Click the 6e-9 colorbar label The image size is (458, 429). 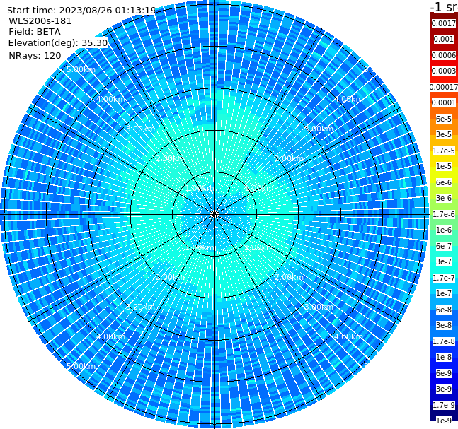coord(444,373)
